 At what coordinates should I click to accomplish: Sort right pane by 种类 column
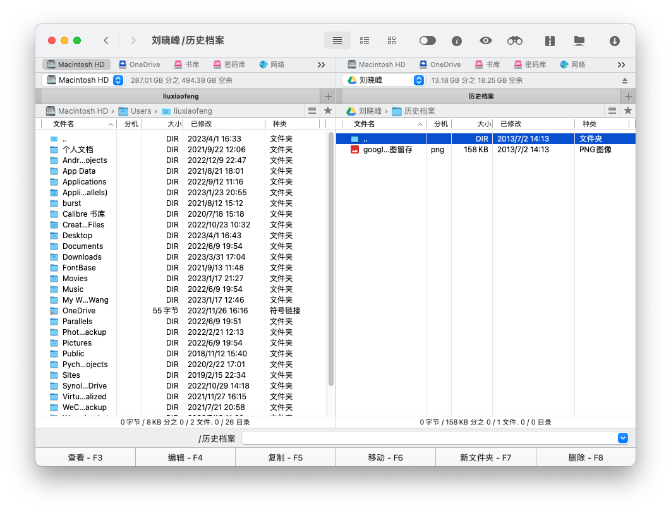(603, 124)
